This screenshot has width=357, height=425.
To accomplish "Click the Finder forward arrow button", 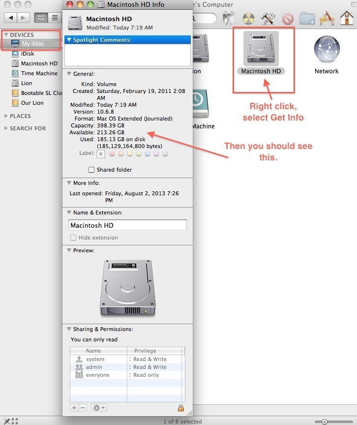I will coord(23,18).
